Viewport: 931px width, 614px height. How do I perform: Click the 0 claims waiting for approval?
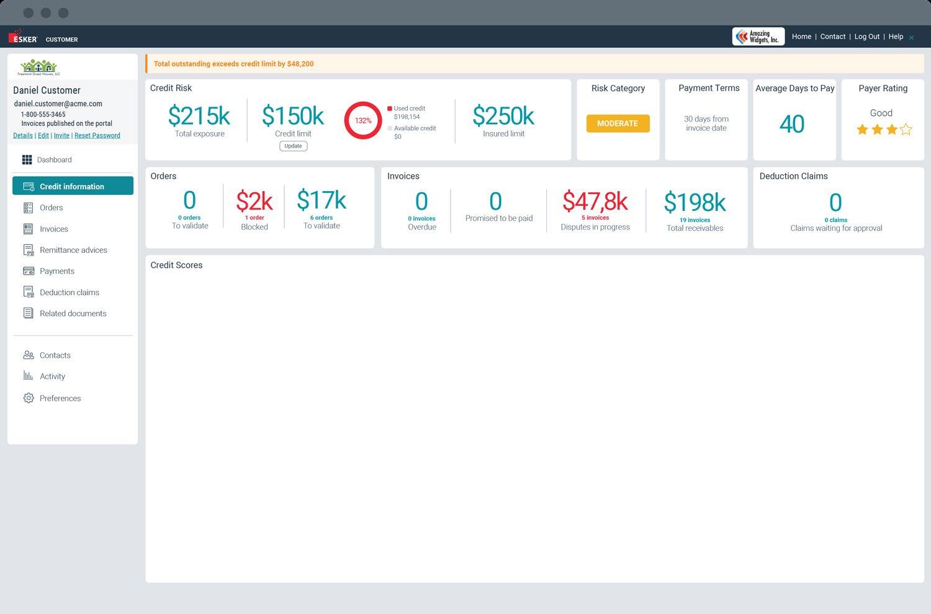coord(835,203)
